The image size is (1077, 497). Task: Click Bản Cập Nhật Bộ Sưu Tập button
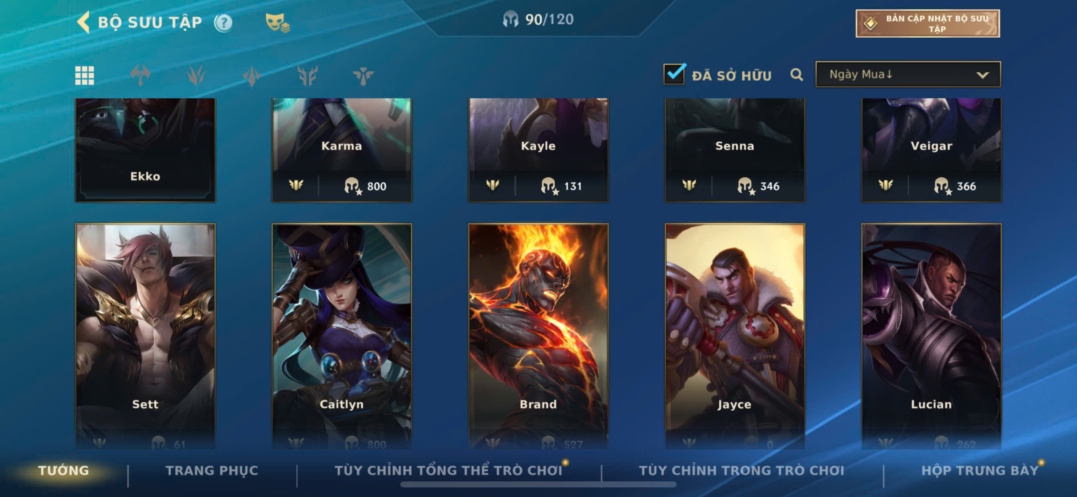coord(927,23)
